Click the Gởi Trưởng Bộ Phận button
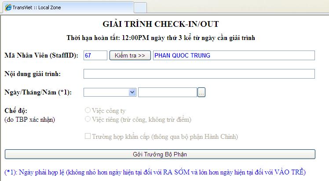Image resolution: width=329 pixels, height=181 pixels. [160, 154]
